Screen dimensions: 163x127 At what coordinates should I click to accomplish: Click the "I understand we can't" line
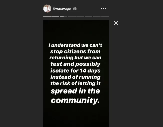[x=75, y=45]
